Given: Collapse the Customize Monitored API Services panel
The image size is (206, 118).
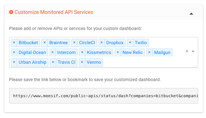Looking at the screenshot, I should 191,14.
